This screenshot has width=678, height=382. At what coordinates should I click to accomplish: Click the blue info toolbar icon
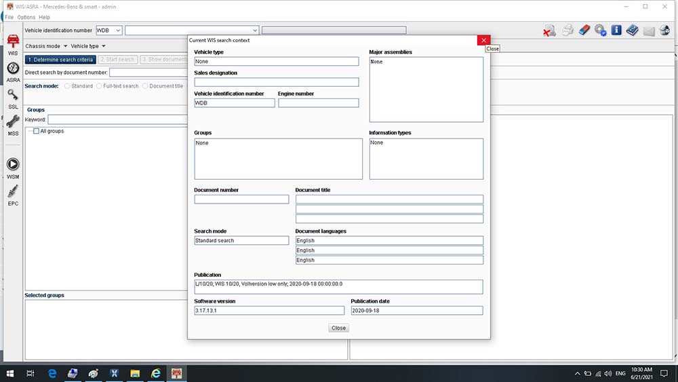(616, 30)
